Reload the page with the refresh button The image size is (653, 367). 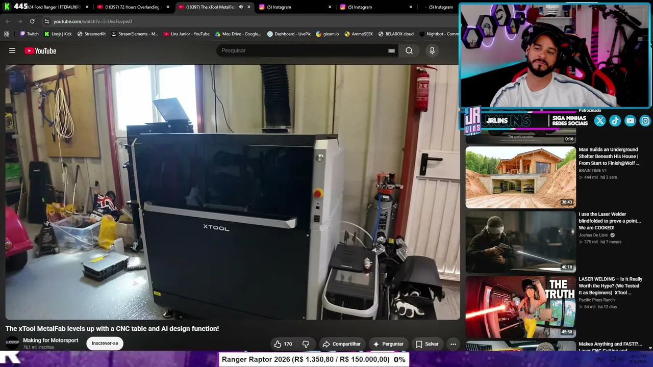32,21
